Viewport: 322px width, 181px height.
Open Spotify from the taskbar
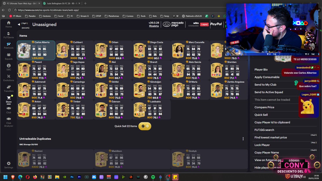153,177
